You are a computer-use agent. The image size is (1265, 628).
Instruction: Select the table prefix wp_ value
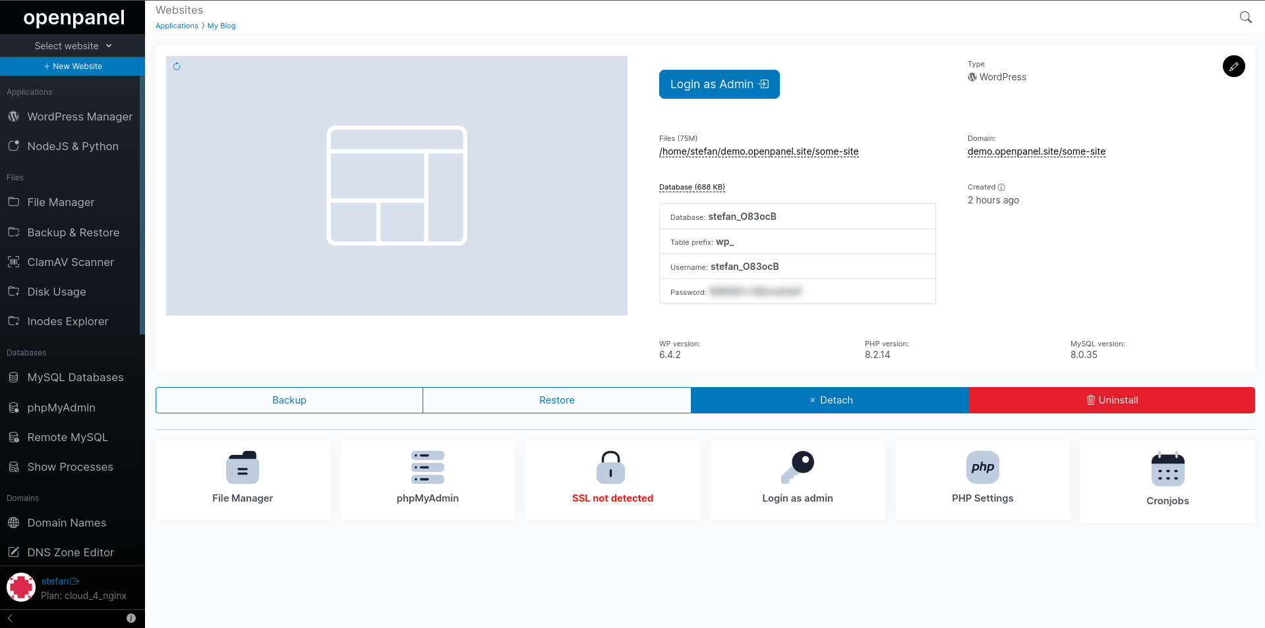tap(725, 242)
